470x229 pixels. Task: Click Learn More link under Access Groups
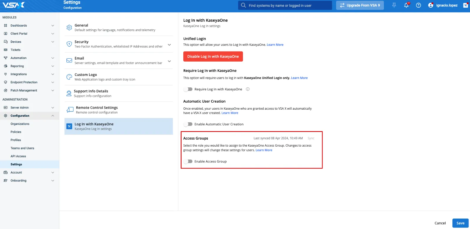tap(264, 150)
